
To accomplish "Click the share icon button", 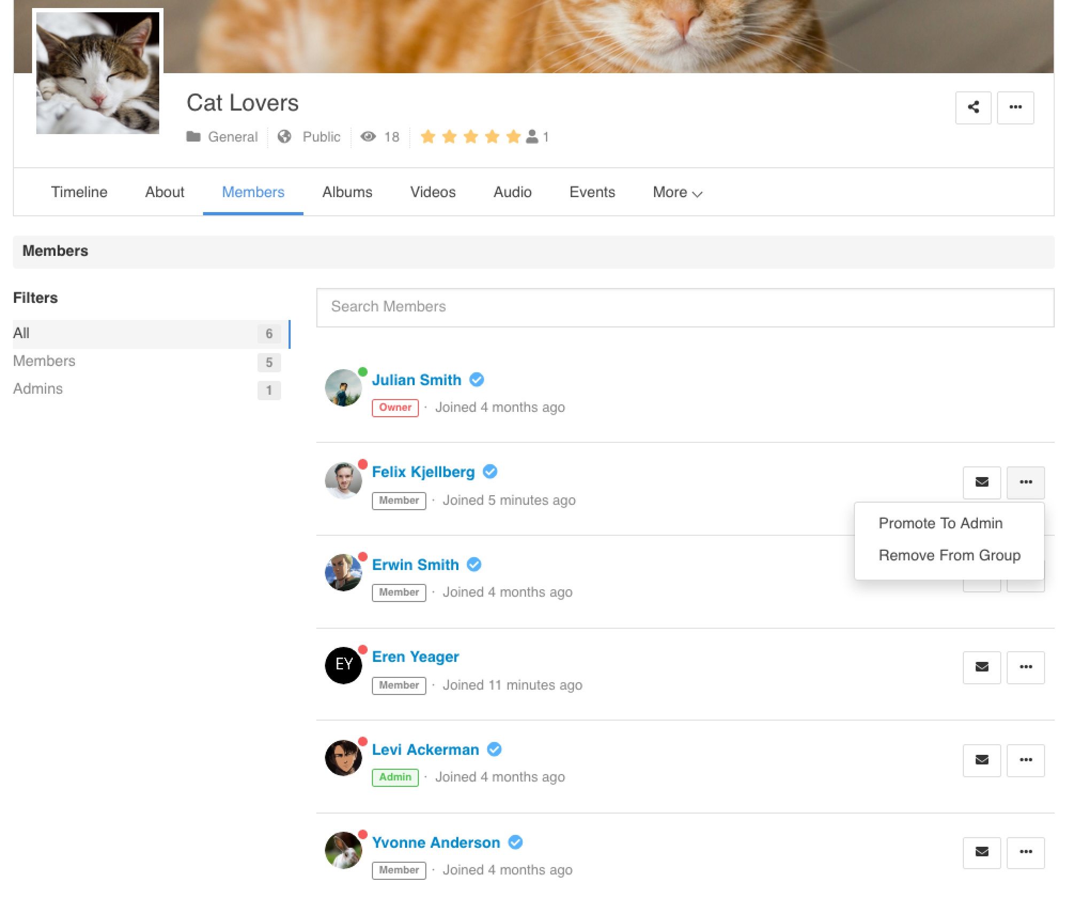I will 973,107.
